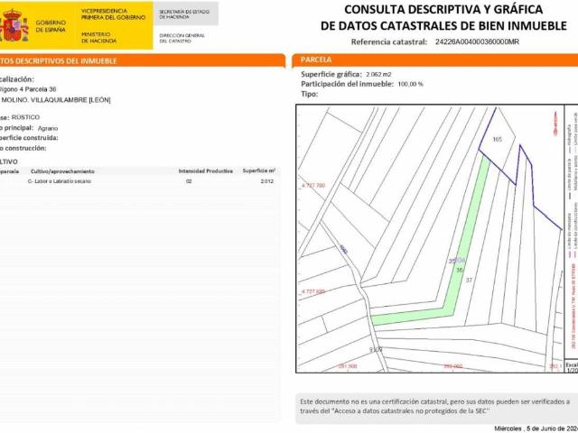Click parcel 165 on the map
The image size is (578, 433).
(x=497, y=140)
